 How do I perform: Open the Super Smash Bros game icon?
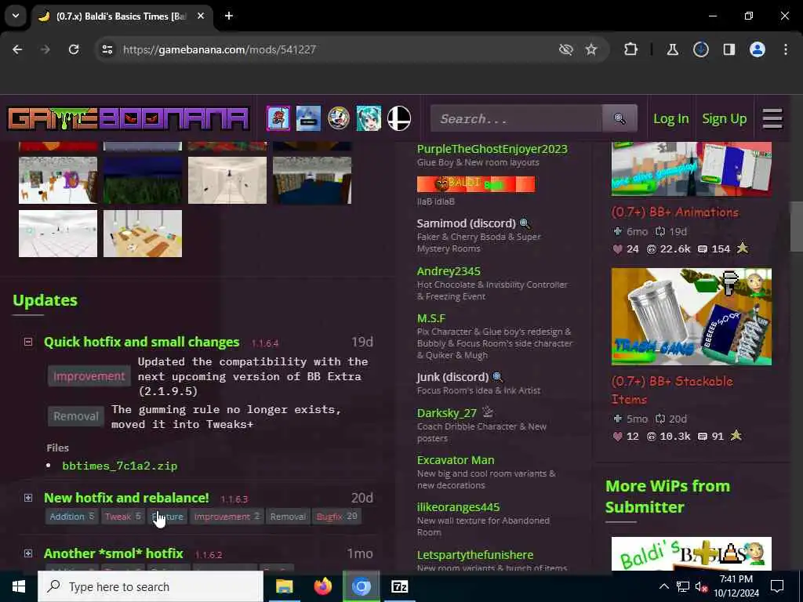point(399,119)
